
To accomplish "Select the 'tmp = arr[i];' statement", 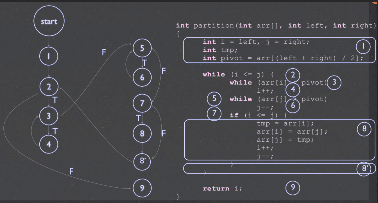I will [x=285, y=123].
